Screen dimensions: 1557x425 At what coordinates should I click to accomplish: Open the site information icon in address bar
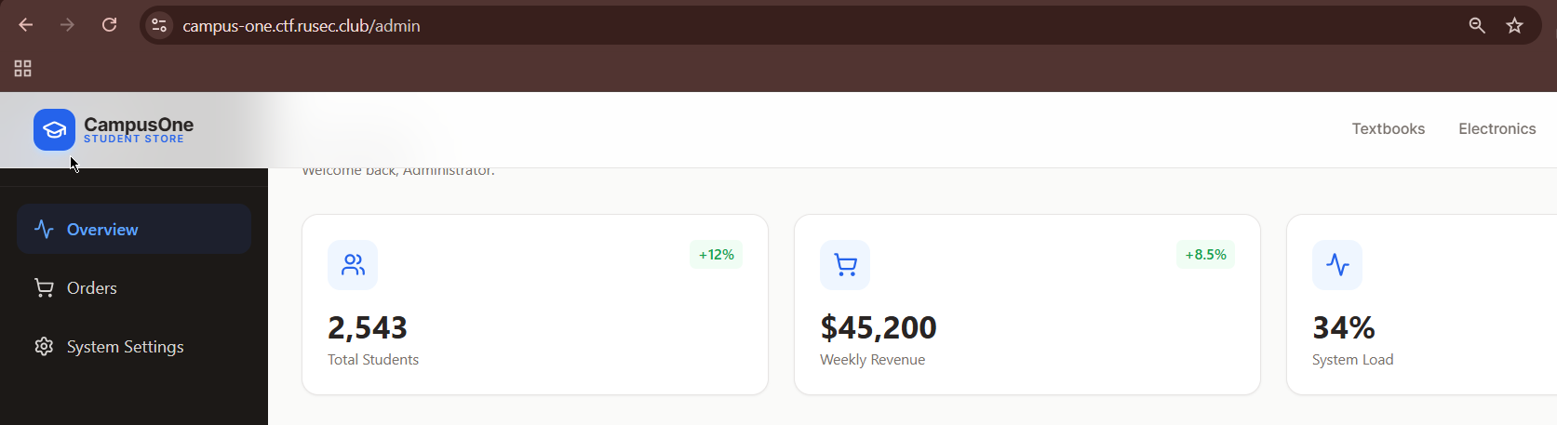click(x=159, y=25)
